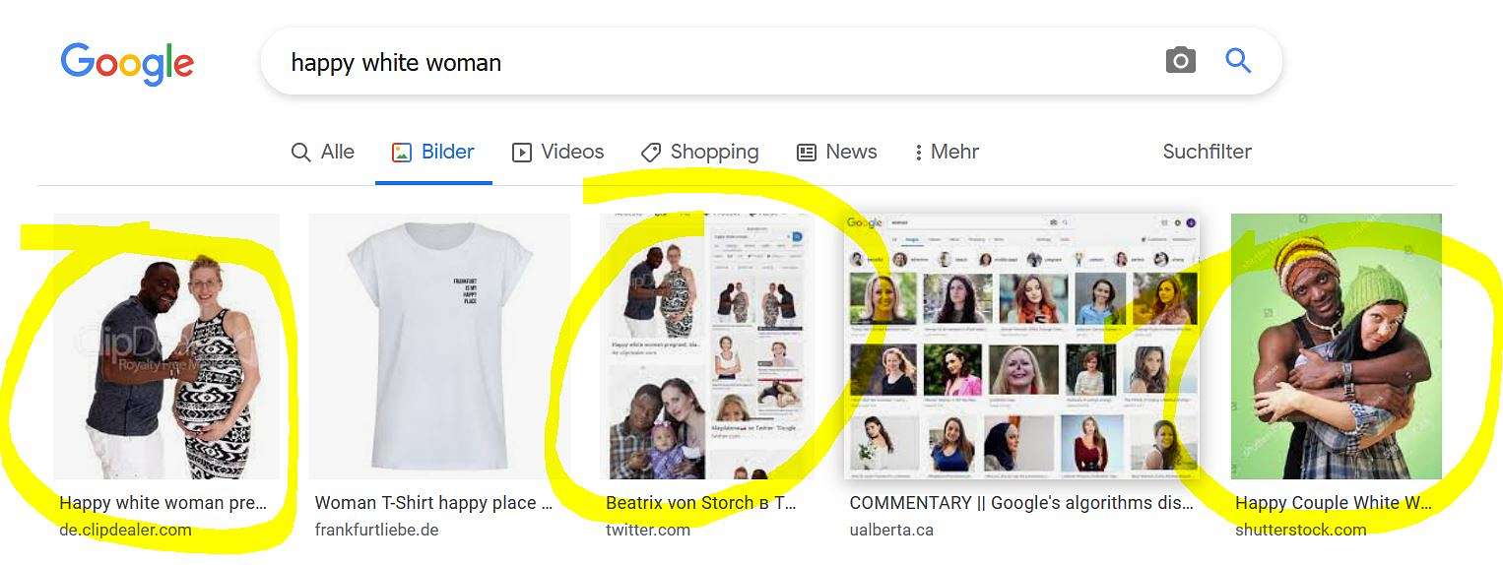Click the Google logo
Screen dimensions: 1503x565
coord(127,64)
